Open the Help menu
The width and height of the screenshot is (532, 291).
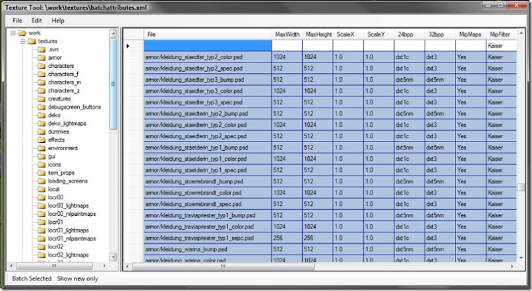[x=58, y=21]
